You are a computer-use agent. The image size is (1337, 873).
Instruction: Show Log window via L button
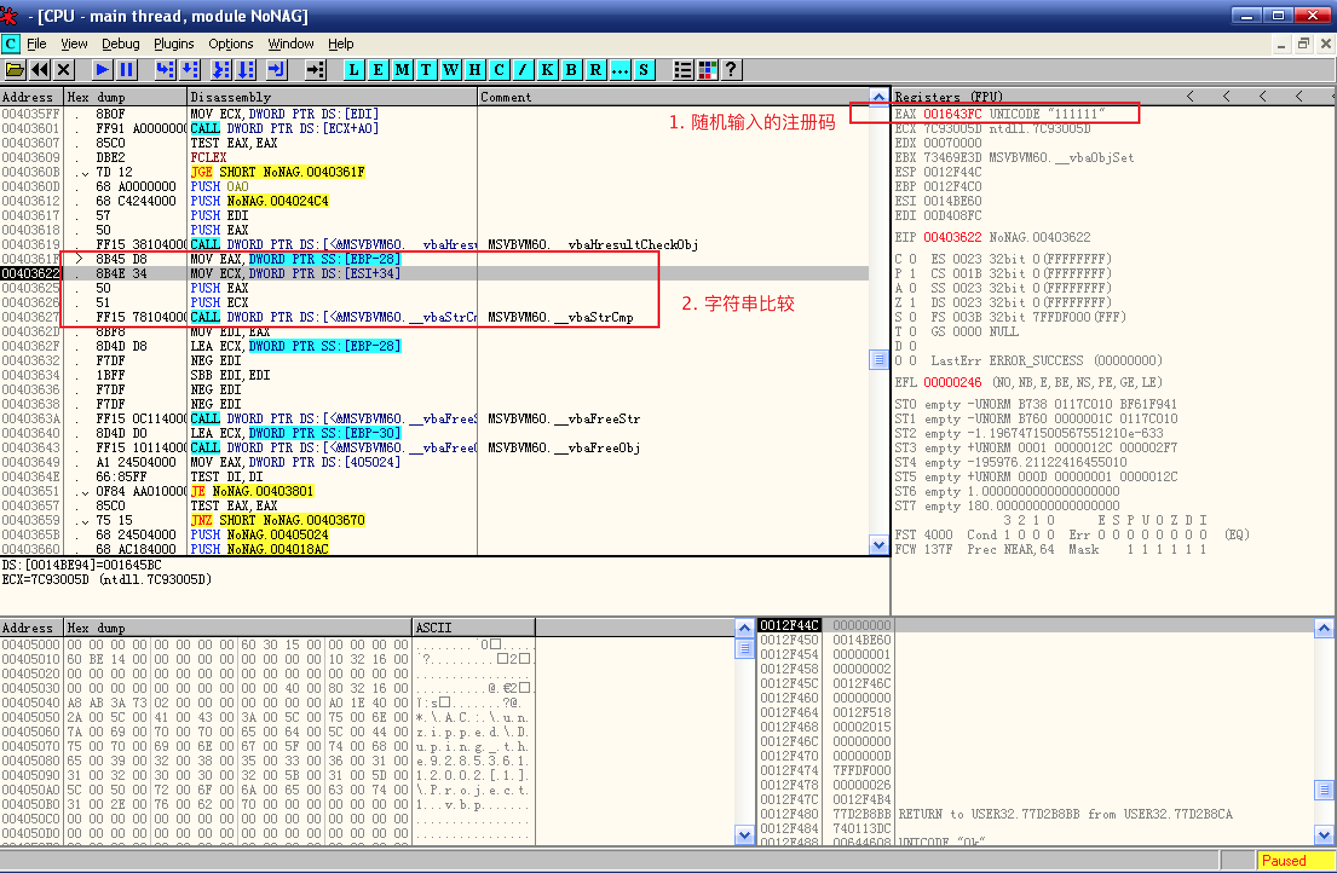click(x=354, y=70)
